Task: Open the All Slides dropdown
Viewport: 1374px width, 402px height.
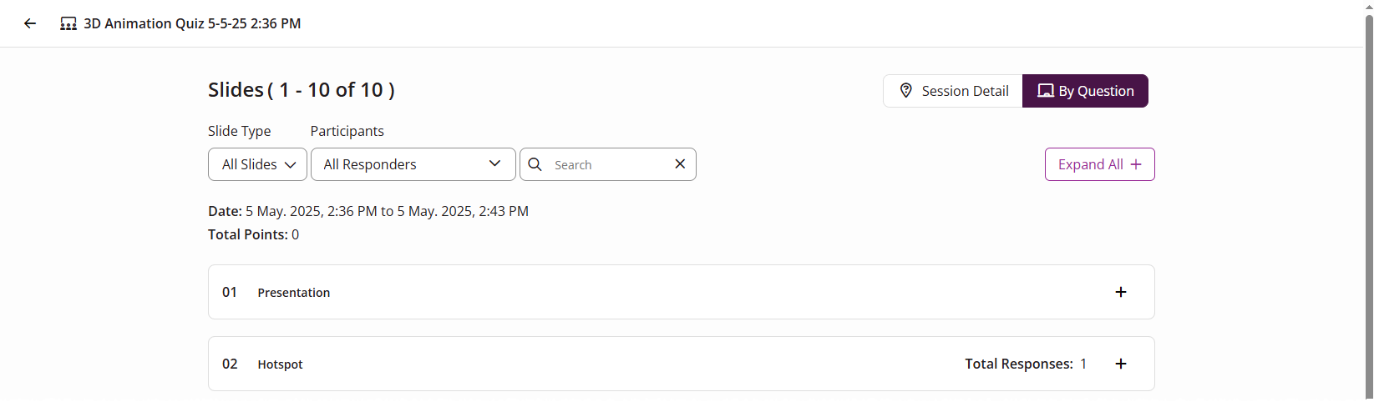Action: [x=257, y=164]
